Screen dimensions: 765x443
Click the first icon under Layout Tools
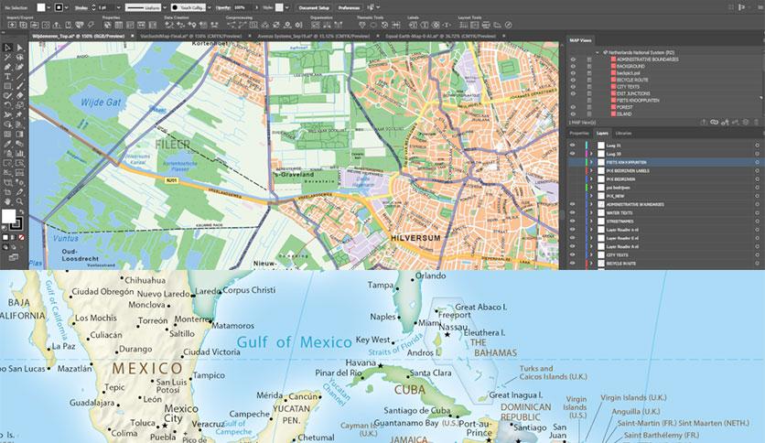(464, 25)
